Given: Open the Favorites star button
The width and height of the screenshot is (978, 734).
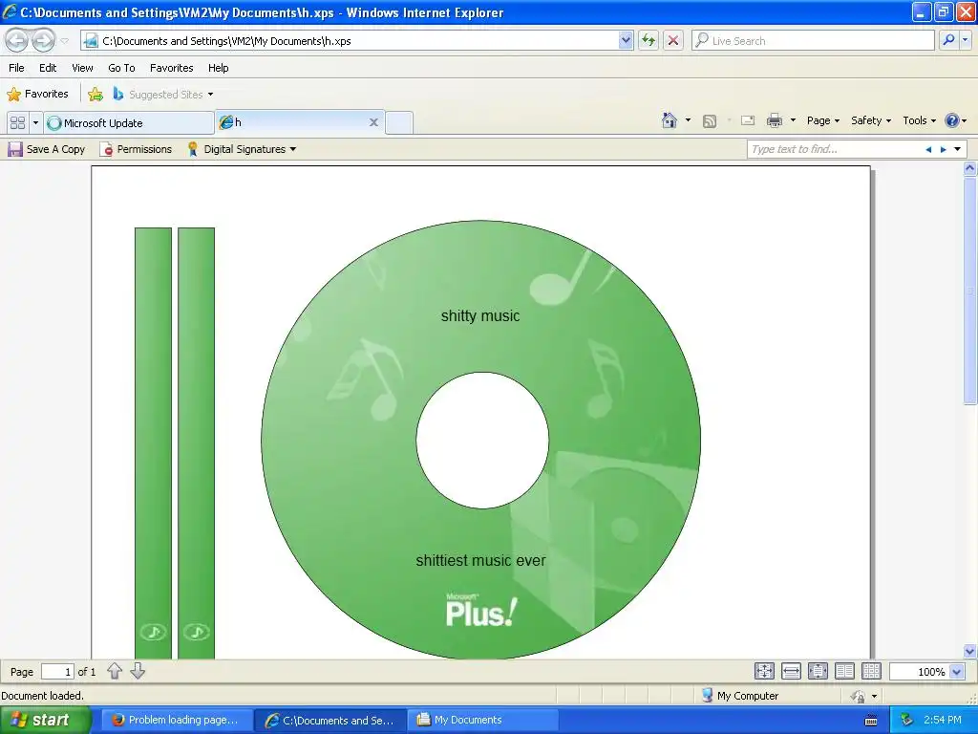Looking at the screenshot, I should [x=37, y=94].
